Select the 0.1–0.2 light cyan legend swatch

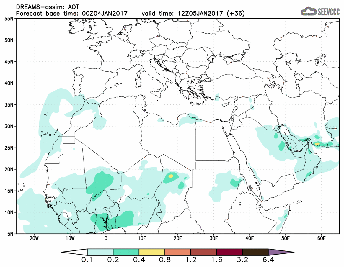tap(100, 252)
